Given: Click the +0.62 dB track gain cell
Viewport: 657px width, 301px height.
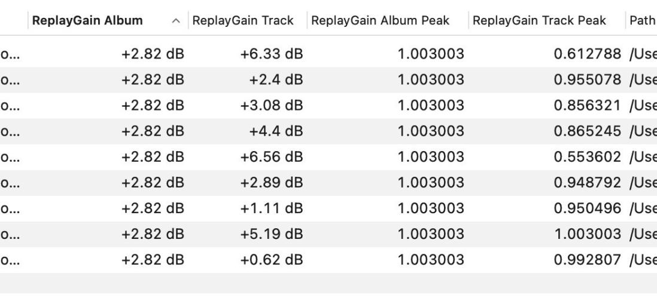Looking at the screenshot, I should pos(272,260).
